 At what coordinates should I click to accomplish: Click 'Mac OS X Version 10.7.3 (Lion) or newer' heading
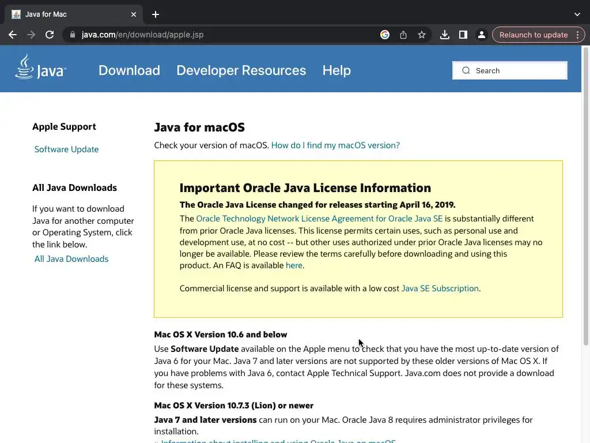234,406
